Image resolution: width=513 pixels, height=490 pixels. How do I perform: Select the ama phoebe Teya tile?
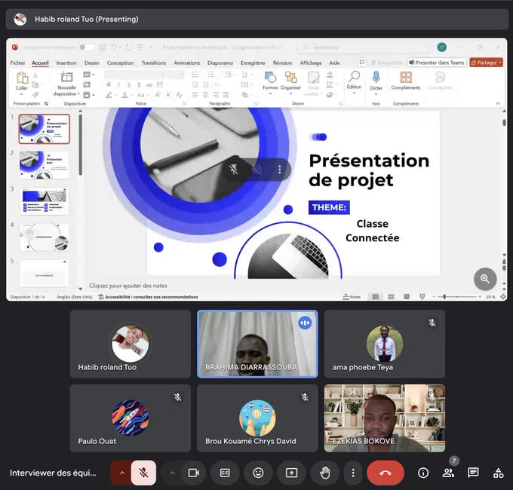385,344
